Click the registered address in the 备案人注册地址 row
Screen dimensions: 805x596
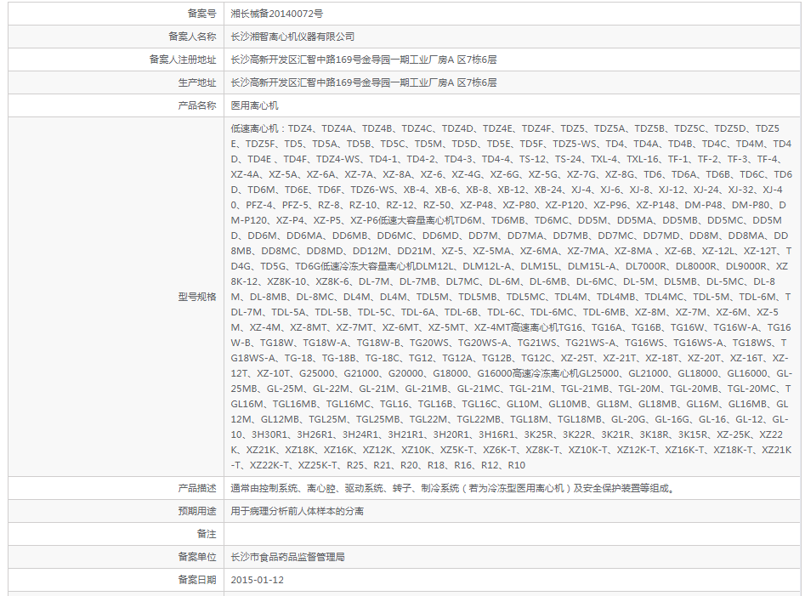pyautogui.click(x=364, y=60)
